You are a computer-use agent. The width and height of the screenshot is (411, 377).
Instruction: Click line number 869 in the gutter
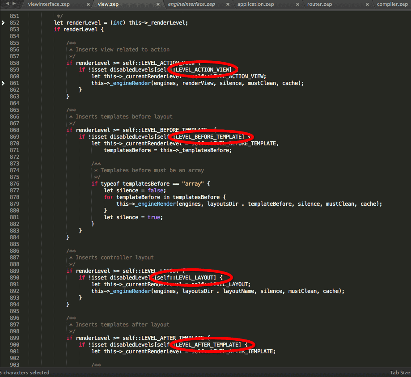click(14, 136)
